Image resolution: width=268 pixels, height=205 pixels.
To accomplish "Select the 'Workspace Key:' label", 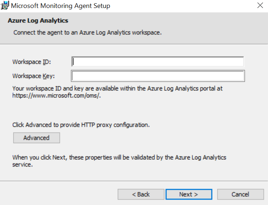I will click(33, 76).
